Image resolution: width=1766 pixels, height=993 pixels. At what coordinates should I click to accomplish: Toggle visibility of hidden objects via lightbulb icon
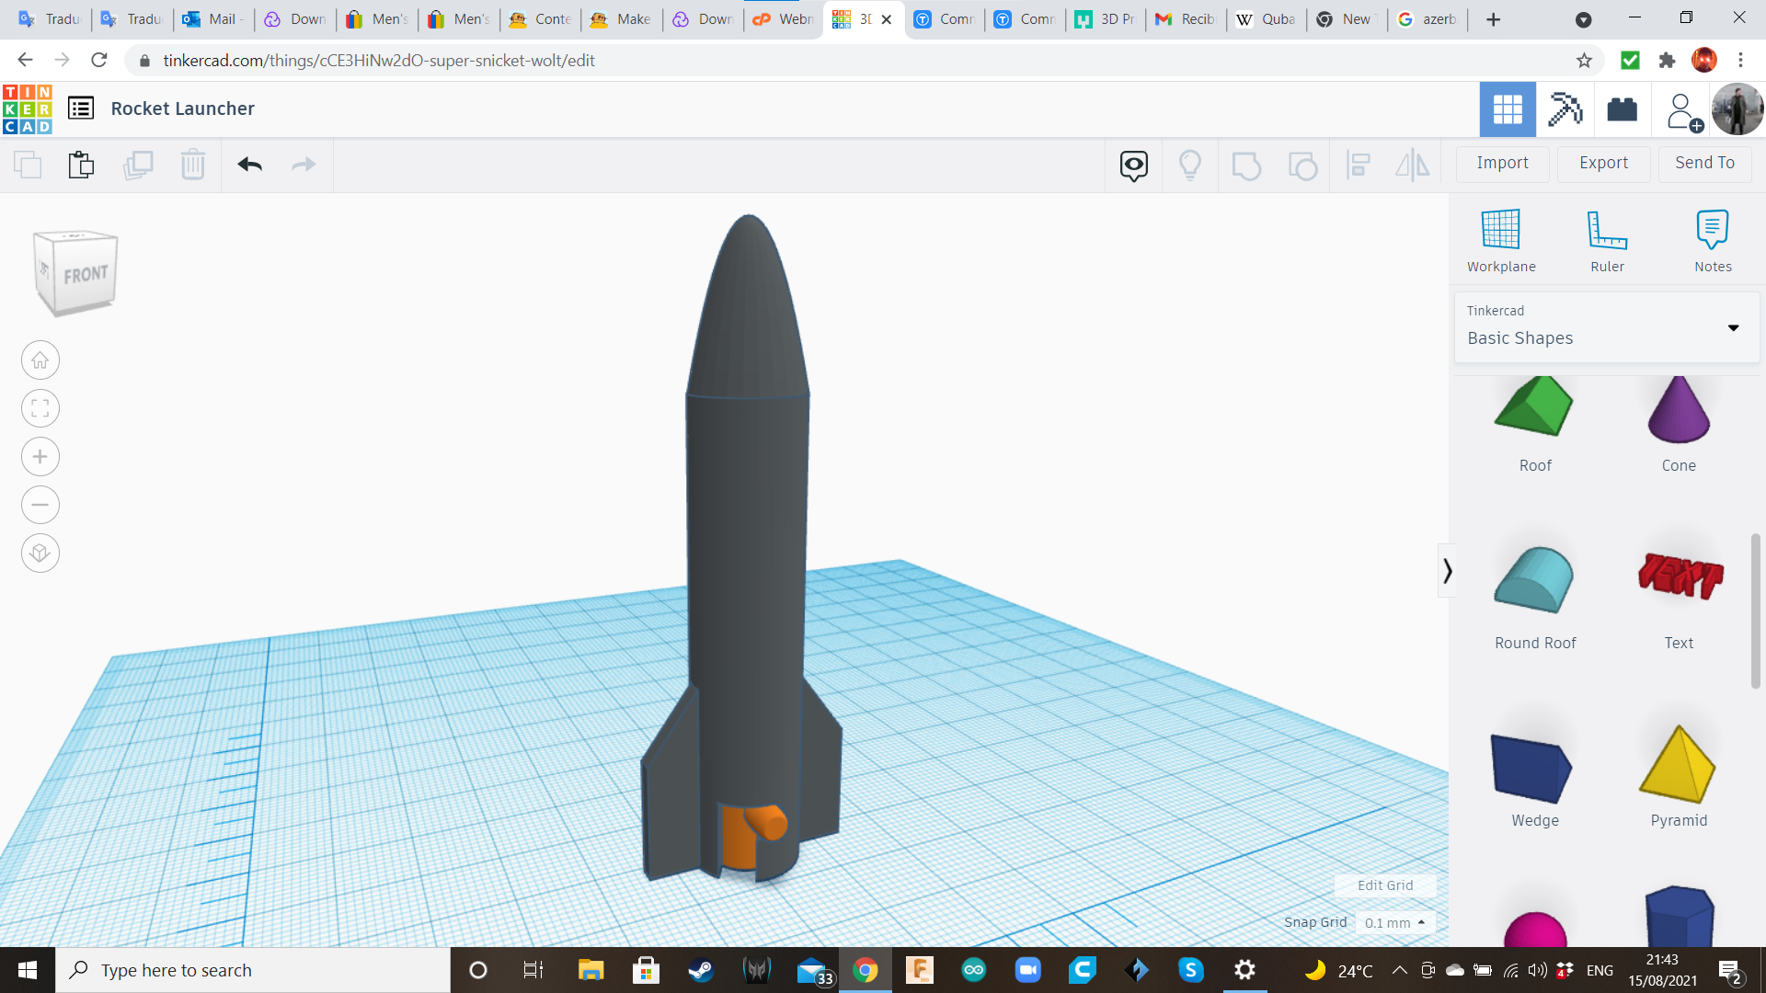coord(1190,165)
